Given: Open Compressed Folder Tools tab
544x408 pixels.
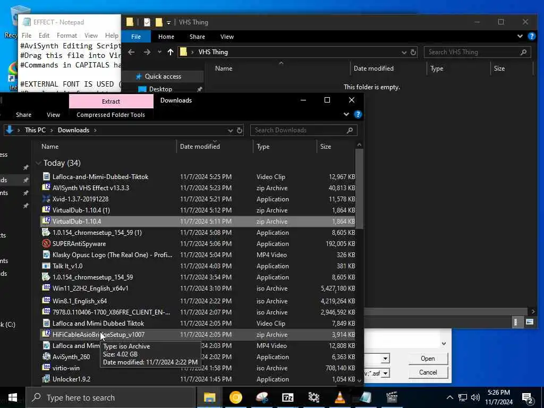Looking at the screenshot, I should click(x=110, y=115).
